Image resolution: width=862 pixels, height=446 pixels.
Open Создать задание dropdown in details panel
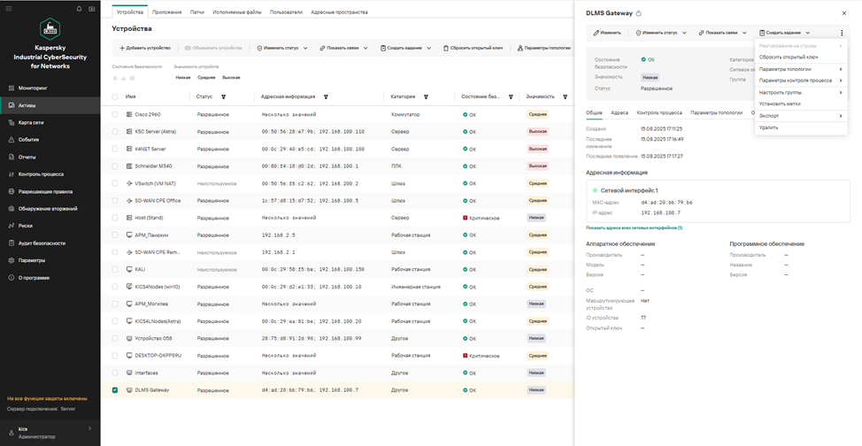click(784, 33)
